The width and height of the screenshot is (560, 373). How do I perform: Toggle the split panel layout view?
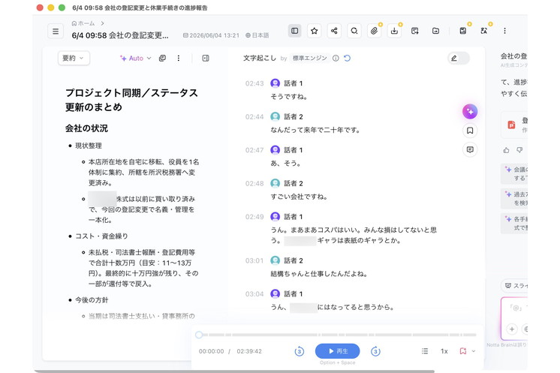tap(295, 31)
